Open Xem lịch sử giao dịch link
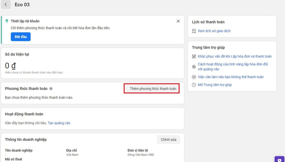 pos(214,31)
